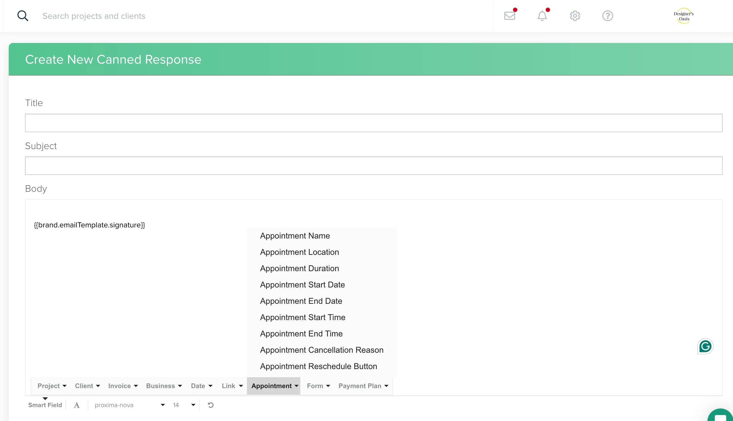Click the Designer's Oasis profile logo
Screen dimensions: 733x421
683,16
